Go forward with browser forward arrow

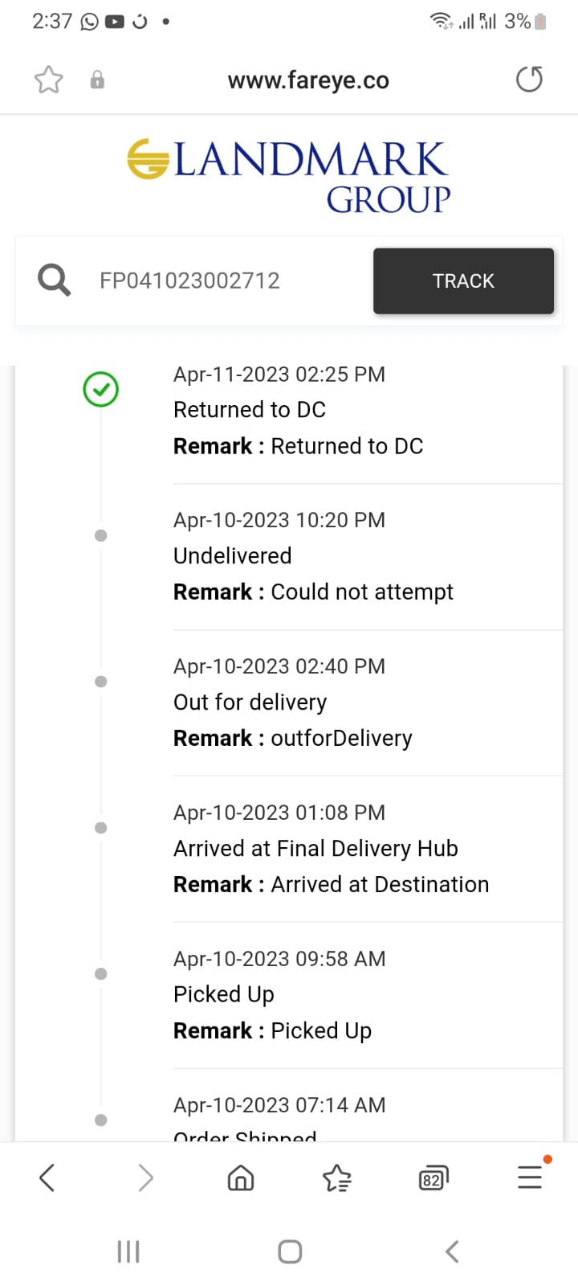[145, 1178]
